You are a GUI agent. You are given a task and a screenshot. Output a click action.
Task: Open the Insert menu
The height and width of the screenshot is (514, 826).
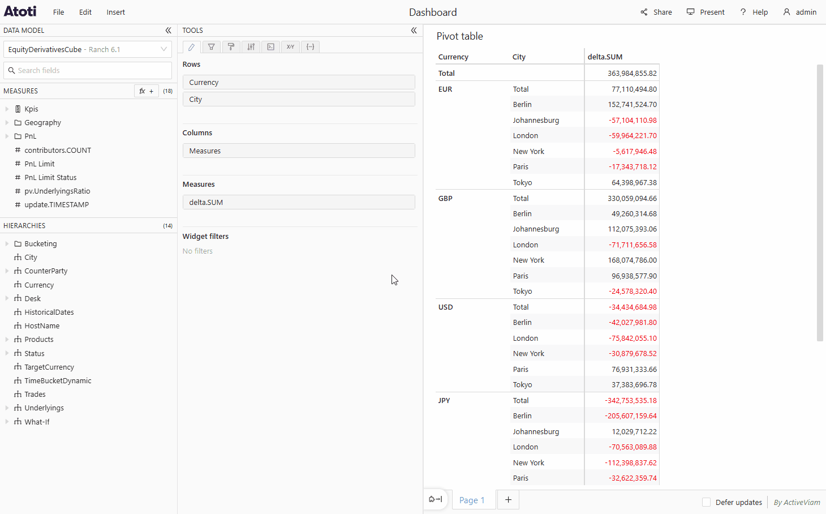click(115, 11)
